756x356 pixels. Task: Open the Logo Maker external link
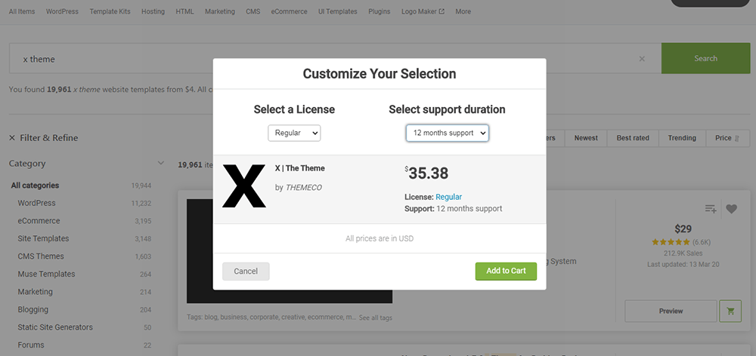coord(423,11)
